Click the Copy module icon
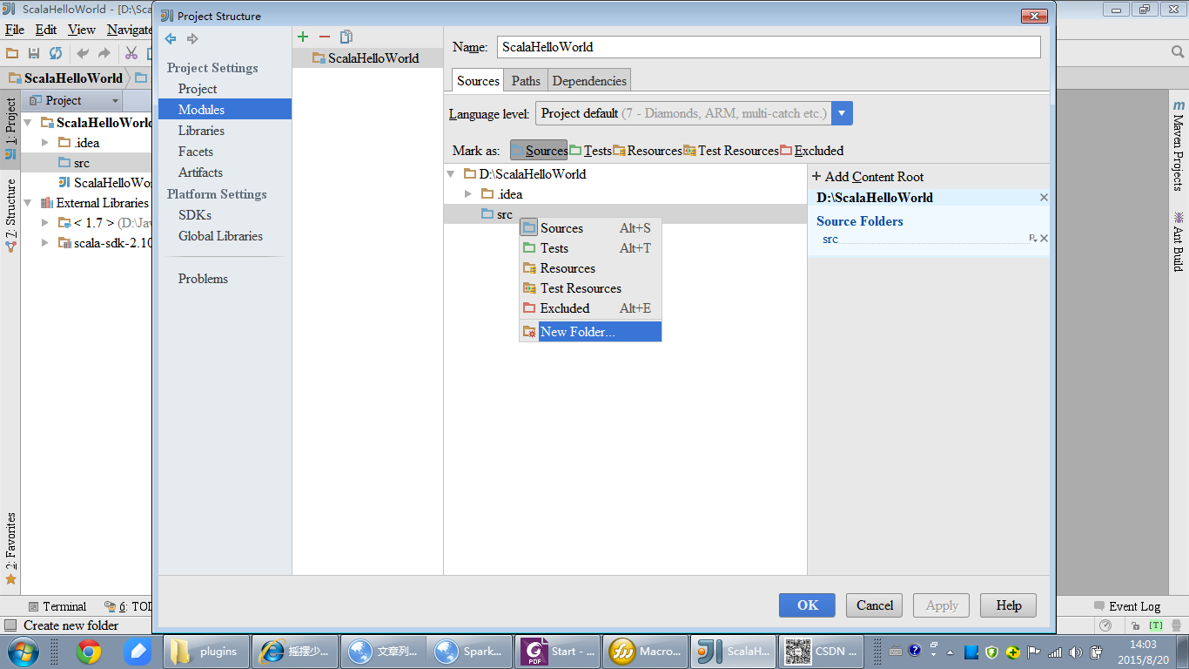Image resolution: width=1189 pixels, height=669 pixels. (x=346, y=37)
